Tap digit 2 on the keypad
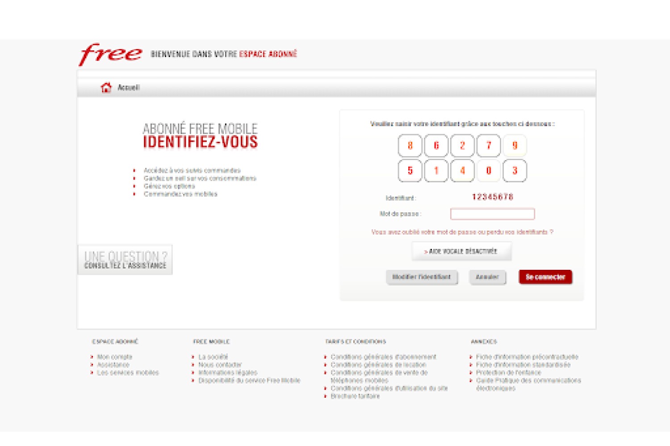 pos(462,145)
